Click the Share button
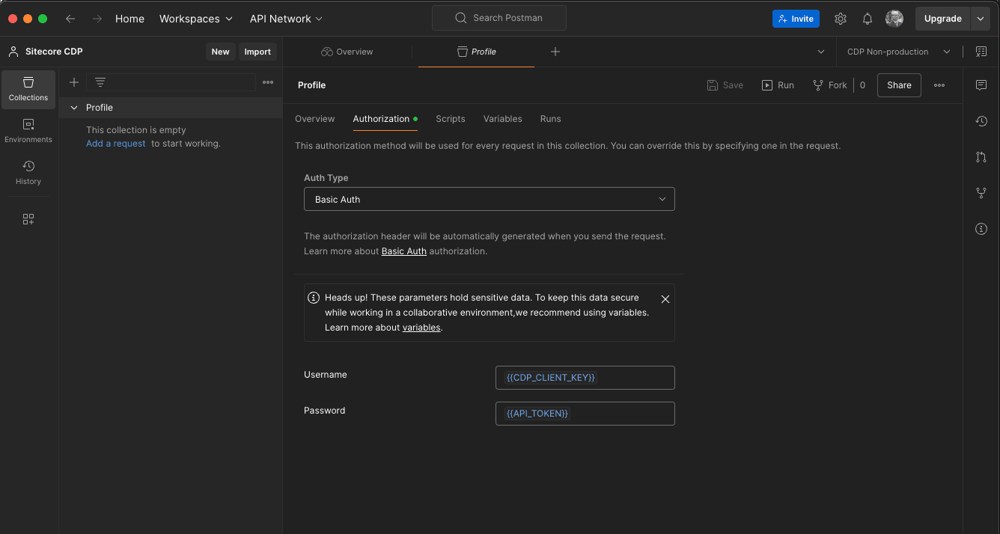This screenshot has height=534, width=1000. click(x=899, y=85)
